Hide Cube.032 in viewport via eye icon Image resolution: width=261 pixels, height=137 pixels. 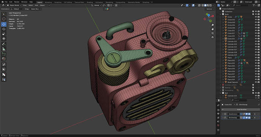coord(256,39)
